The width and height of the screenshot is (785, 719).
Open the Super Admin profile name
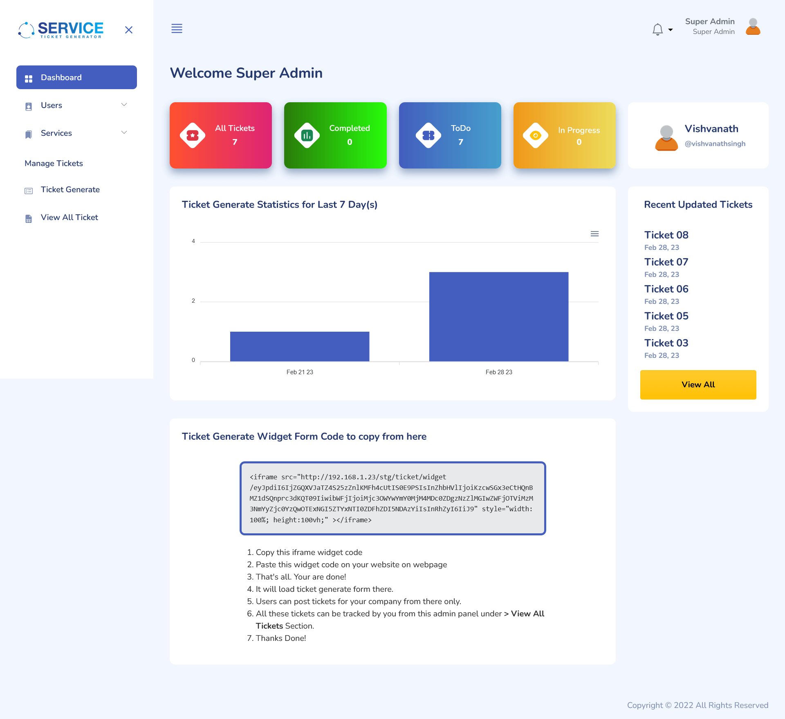coord(710,22)
